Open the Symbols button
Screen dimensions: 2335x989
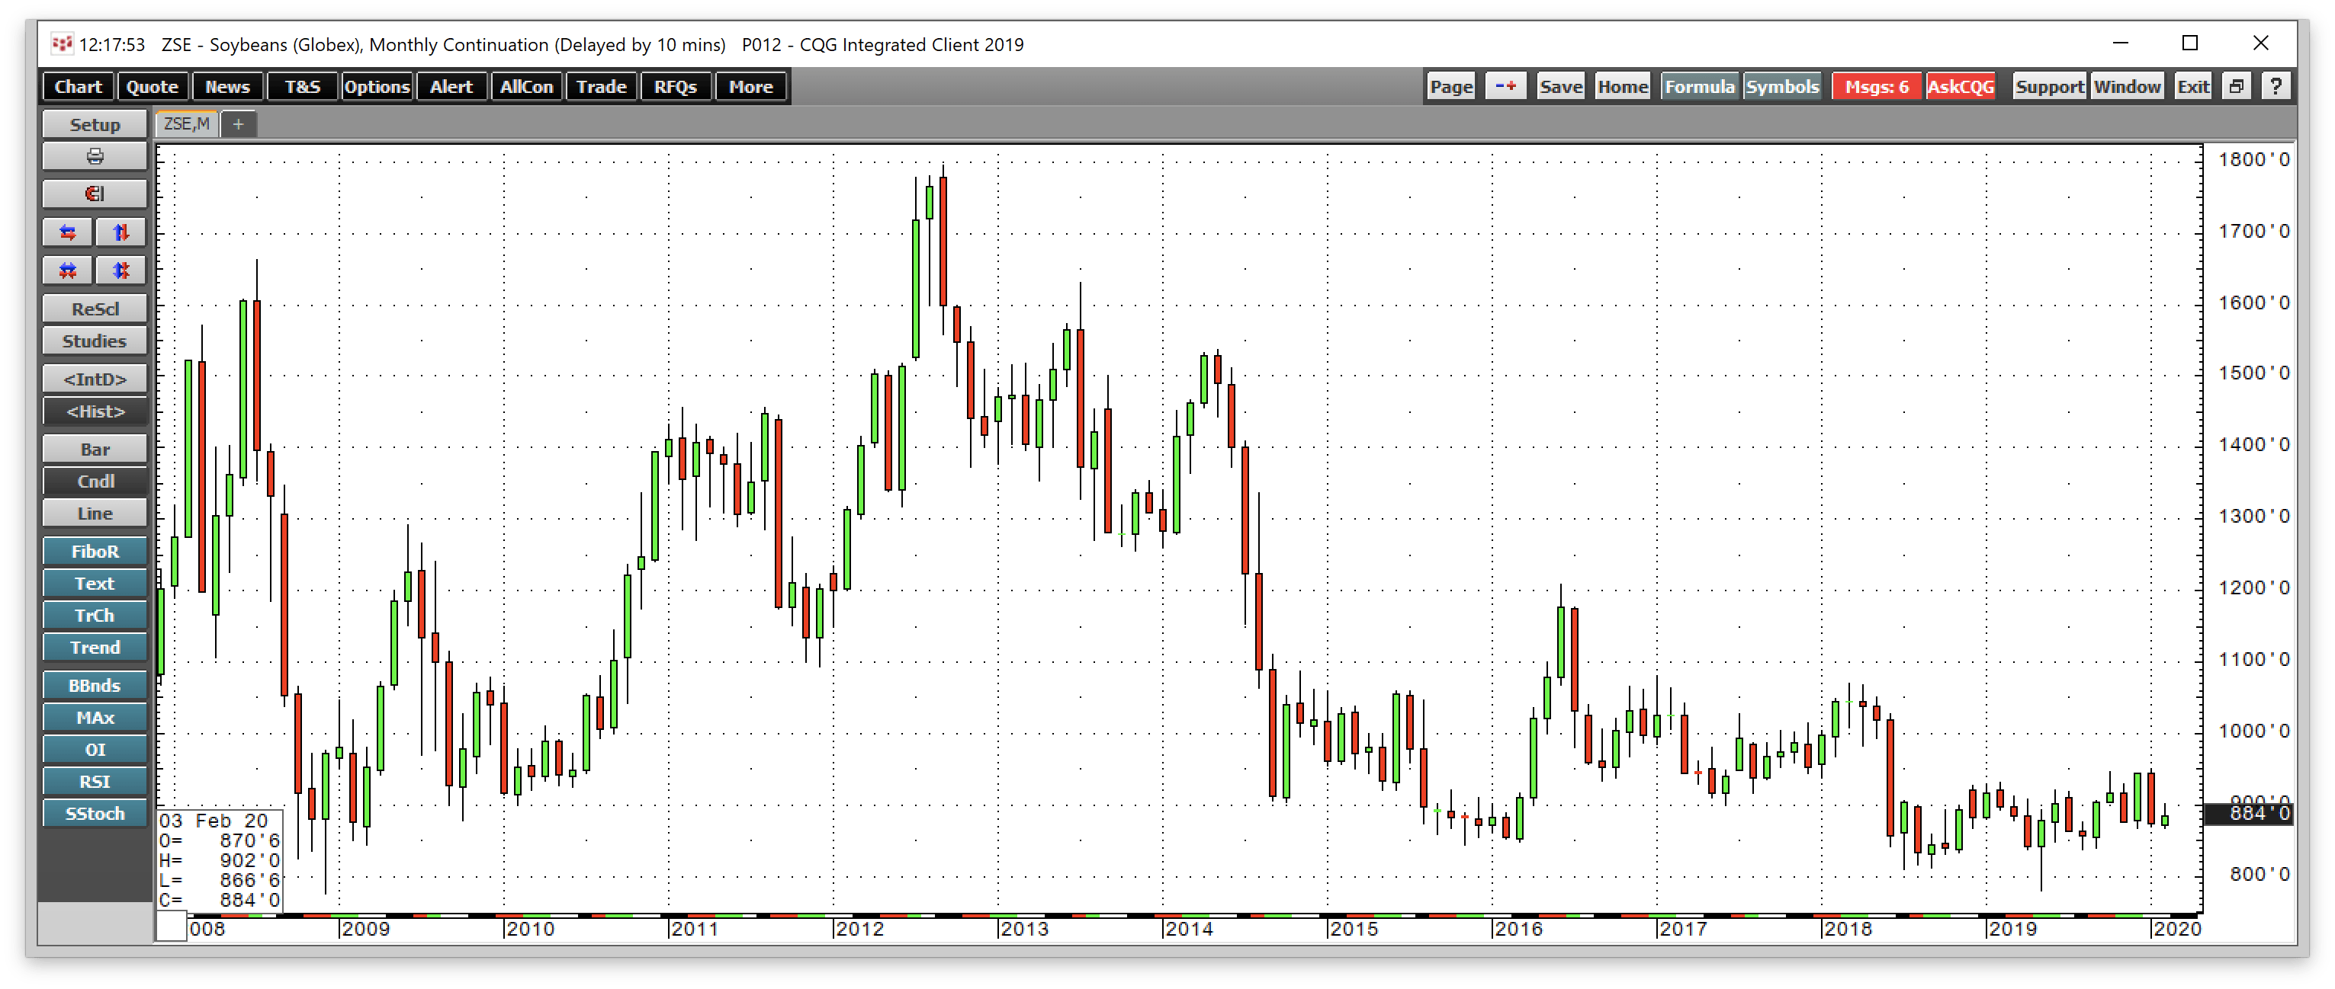tap(1782, 87)
